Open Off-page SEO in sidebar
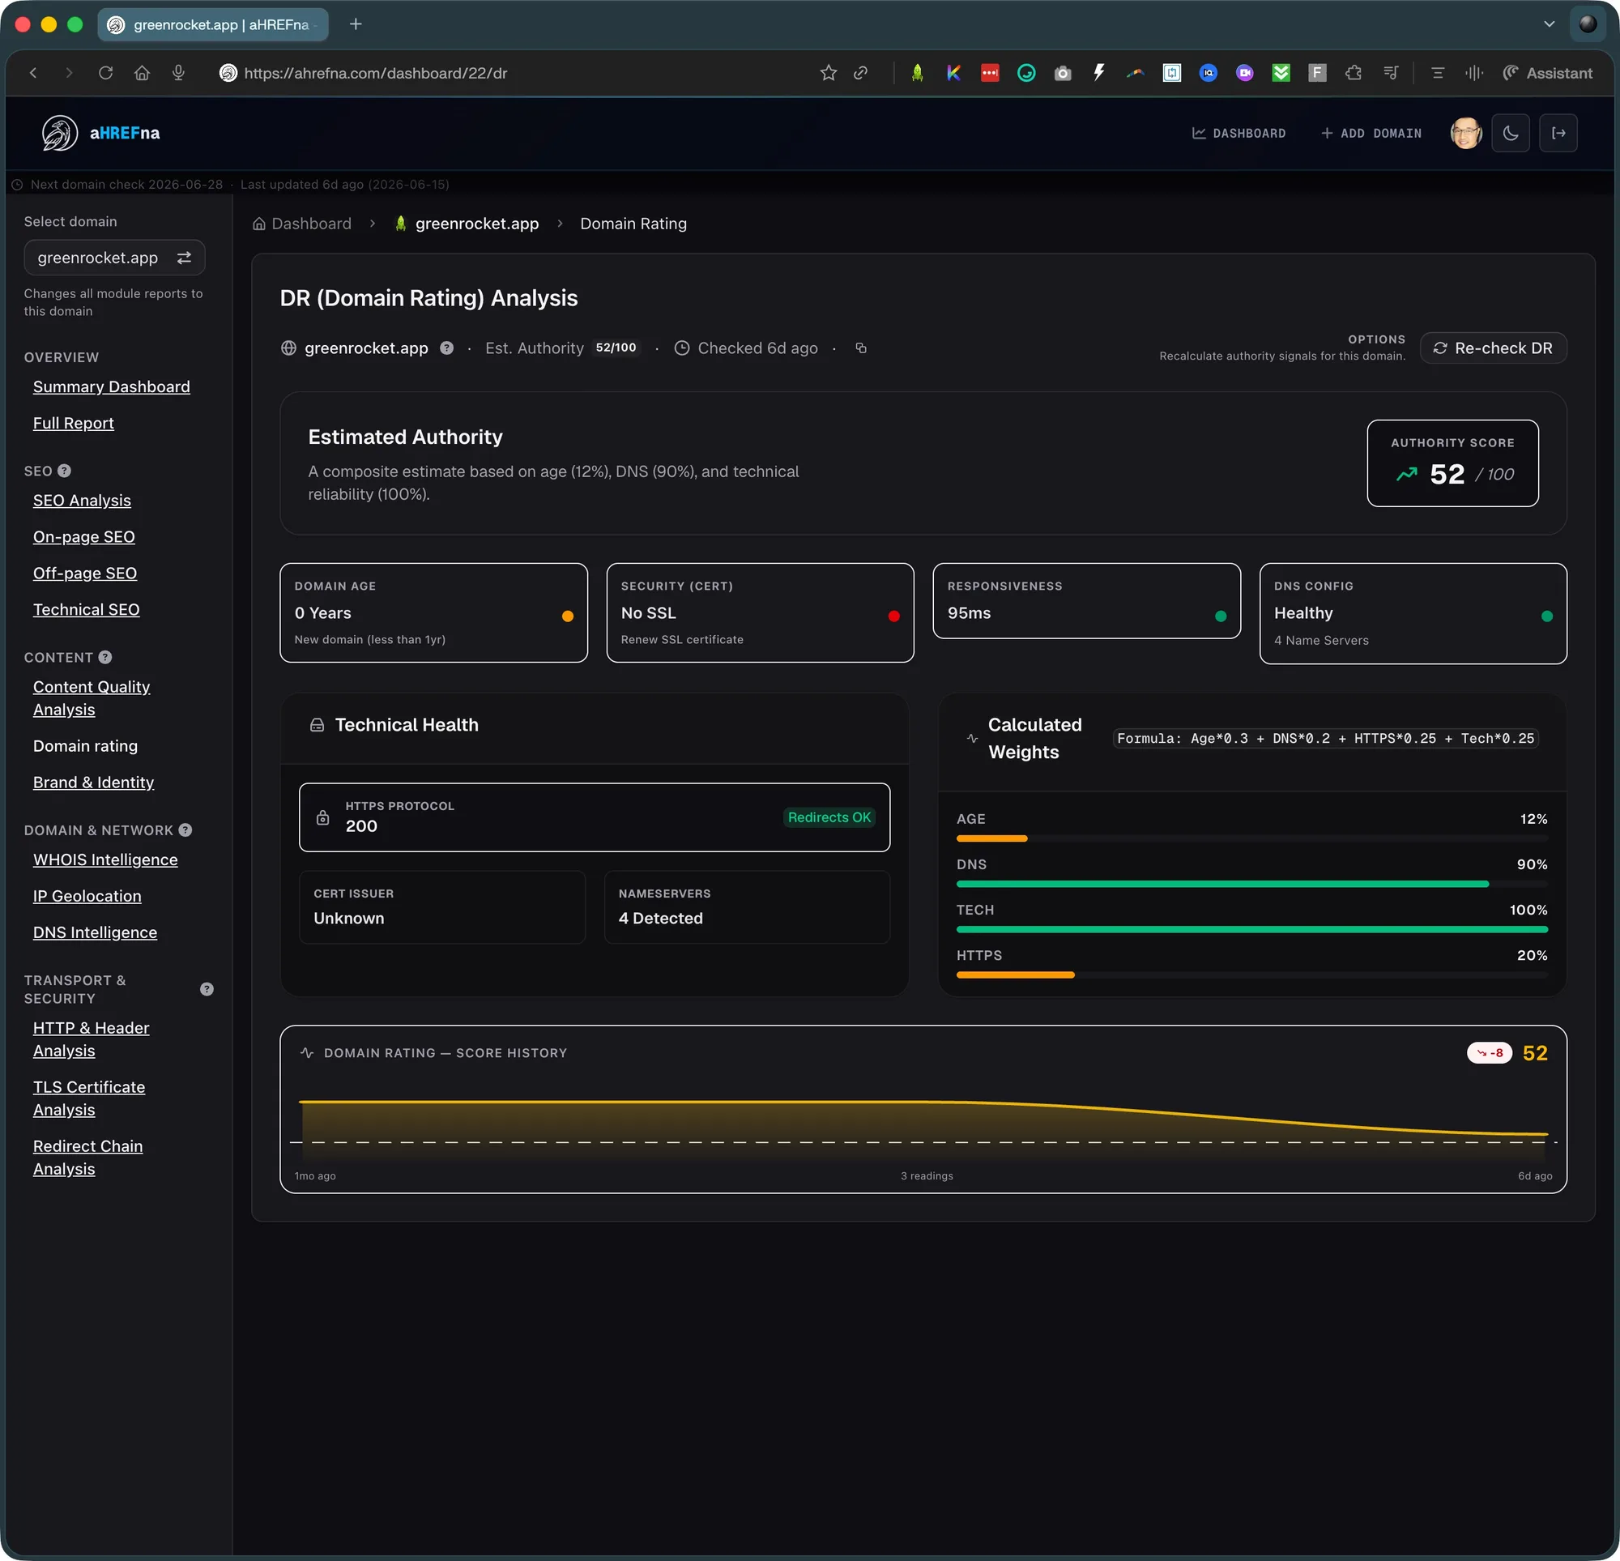Image resolution: width=1620 pixels, height=1561 pixels. click(85, 573)
